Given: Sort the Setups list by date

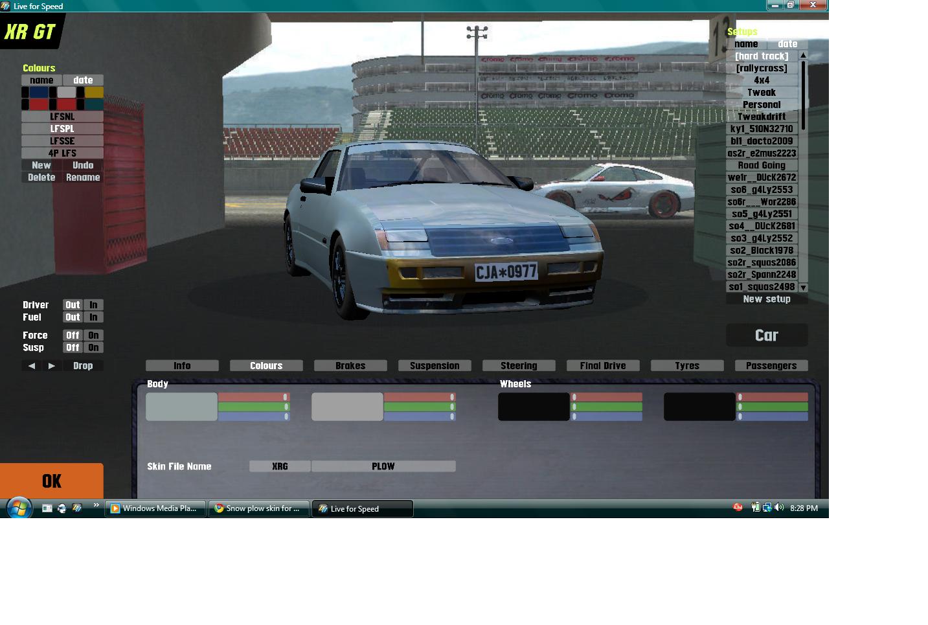Looking at the screenshot, I should coord(787,44).
